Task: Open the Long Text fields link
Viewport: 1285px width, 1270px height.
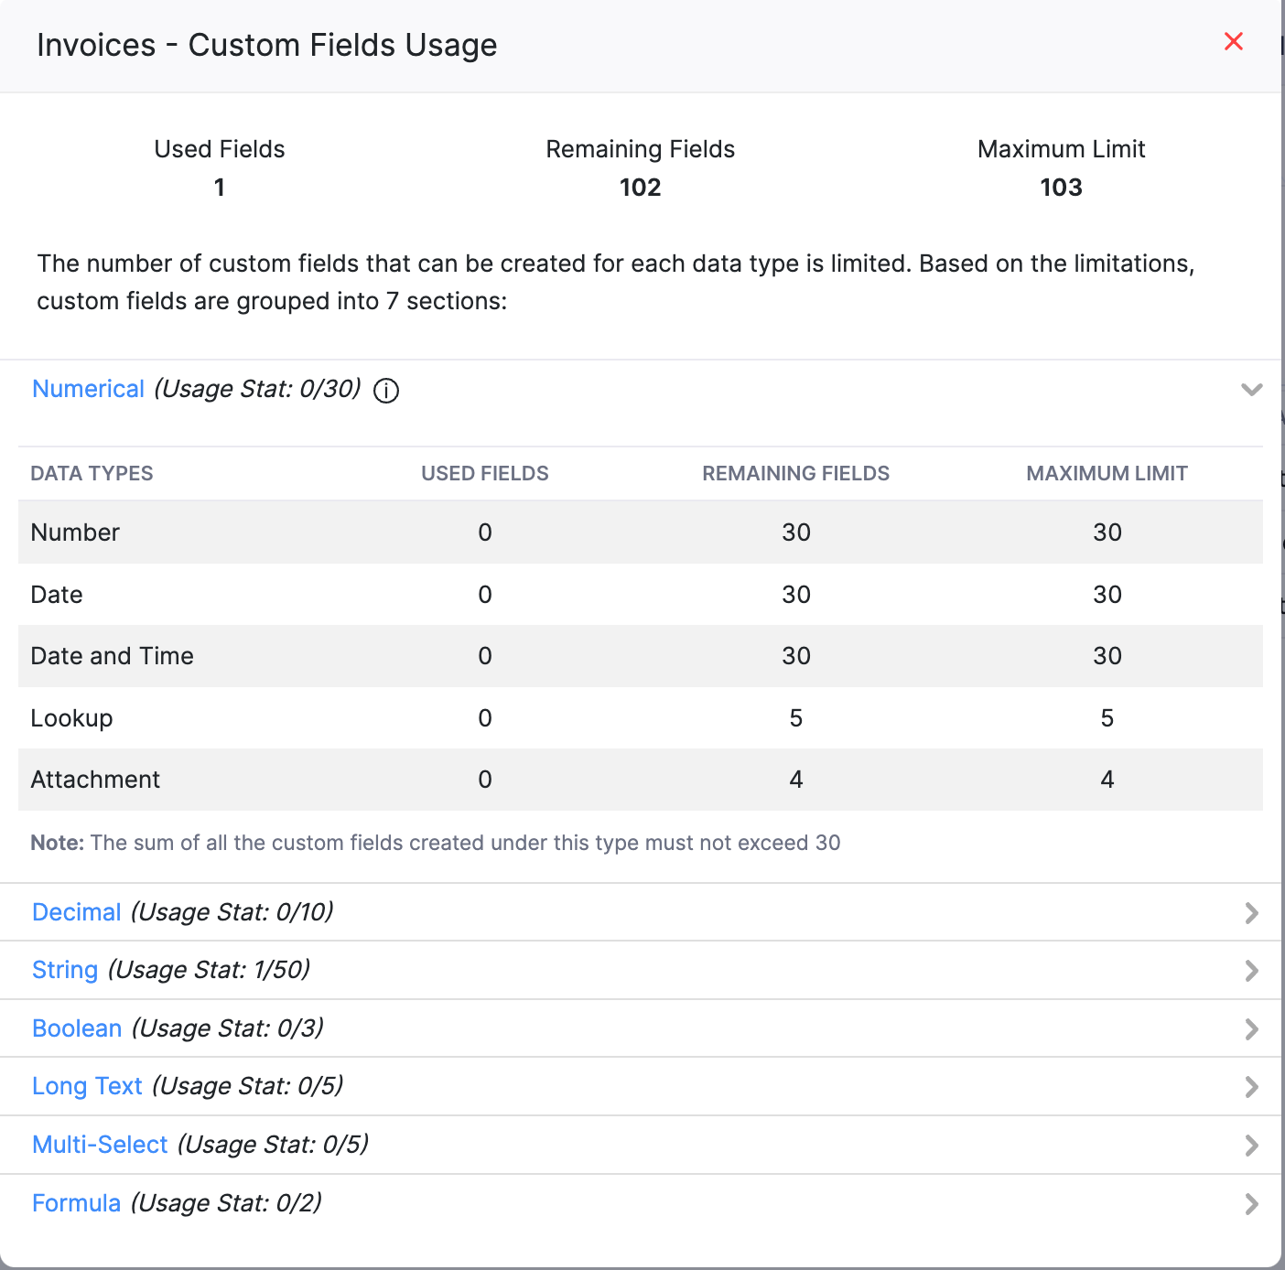Action: click(x=87, y=1086)
